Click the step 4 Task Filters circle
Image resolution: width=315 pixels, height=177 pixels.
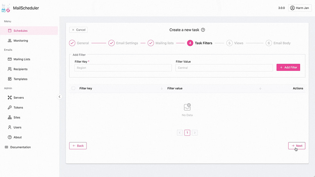190,43
